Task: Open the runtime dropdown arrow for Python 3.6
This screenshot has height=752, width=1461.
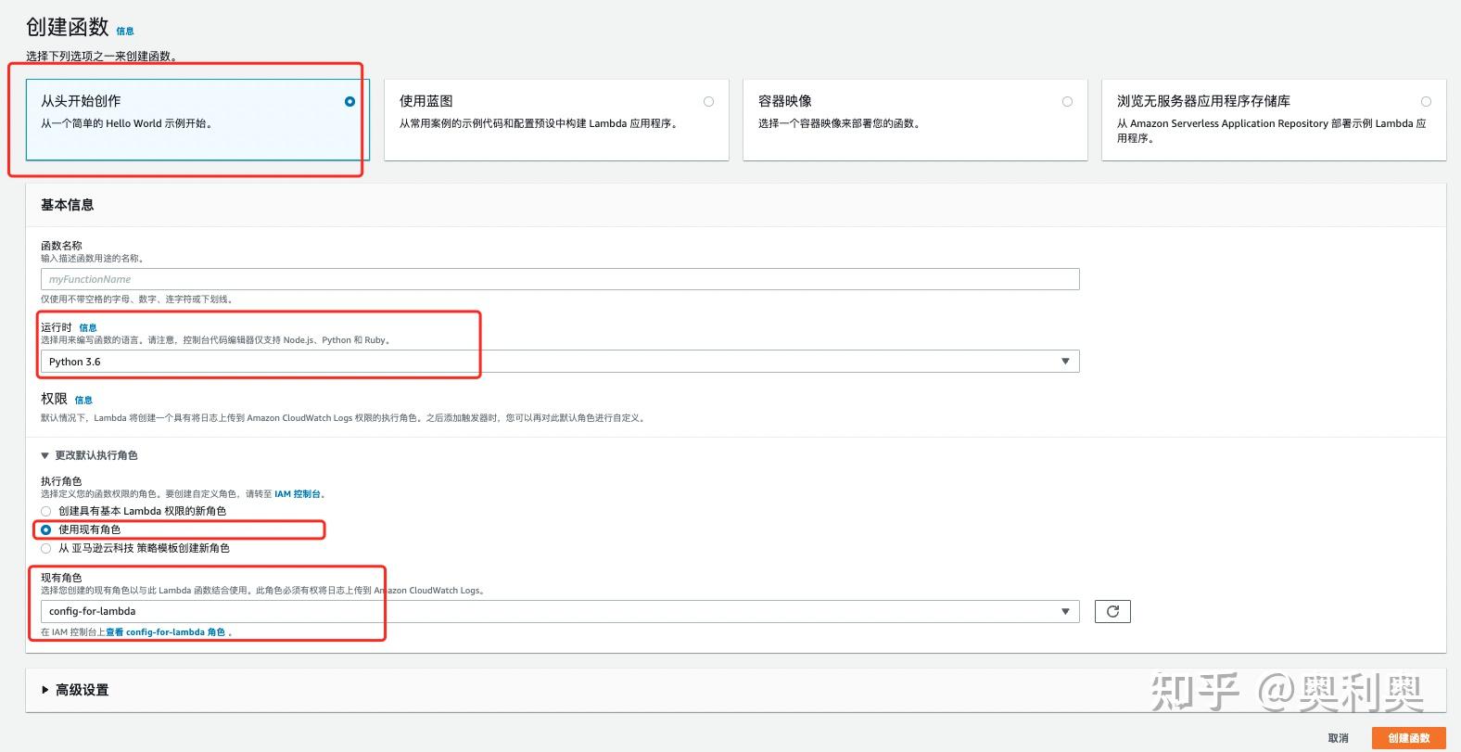Action: click(1065, 361)
